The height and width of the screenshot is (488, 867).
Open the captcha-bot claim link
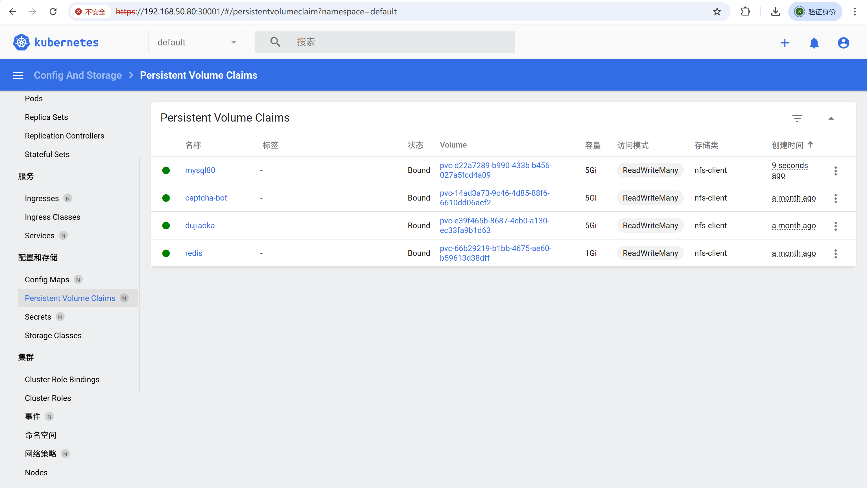click(x=206, y=198)
